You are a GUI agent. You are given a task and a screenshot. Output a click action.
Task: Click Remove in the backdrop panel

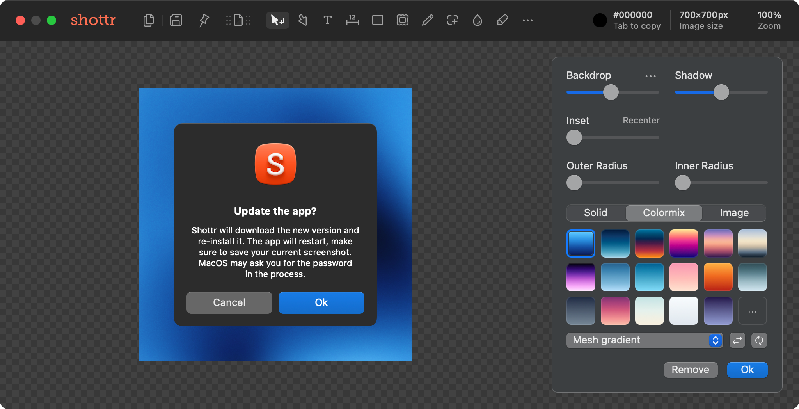click(690, 370)
